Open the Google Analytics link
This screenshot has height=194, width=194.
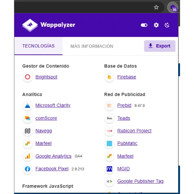pyautogui.click(x=54, y=156)
